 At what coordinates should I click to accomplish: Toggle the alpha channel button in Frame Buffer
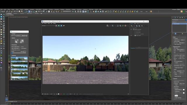64,26
